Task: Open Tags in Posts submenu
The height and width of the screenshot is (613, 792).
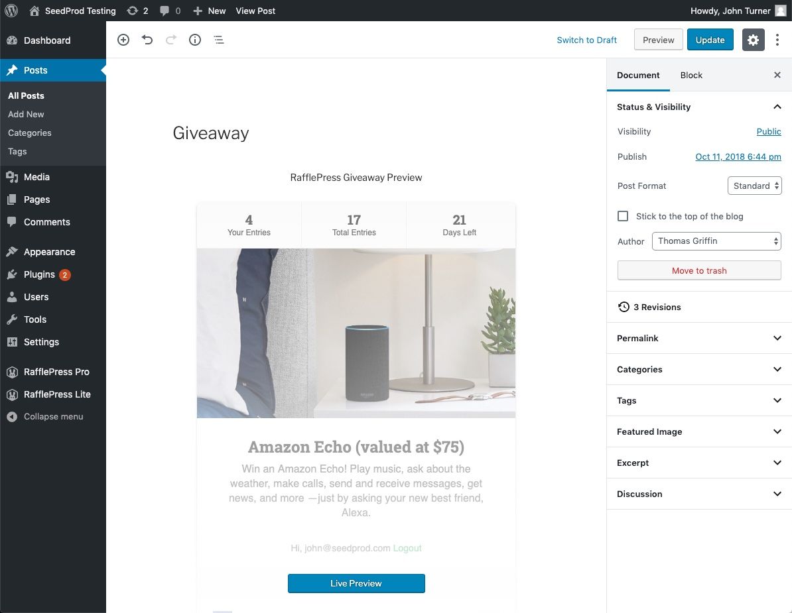Action: 17,151
